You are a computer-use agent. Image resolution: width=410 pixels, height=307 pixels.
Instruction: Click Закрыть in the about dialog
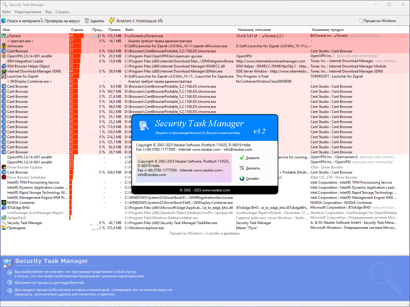coord(253,158)
